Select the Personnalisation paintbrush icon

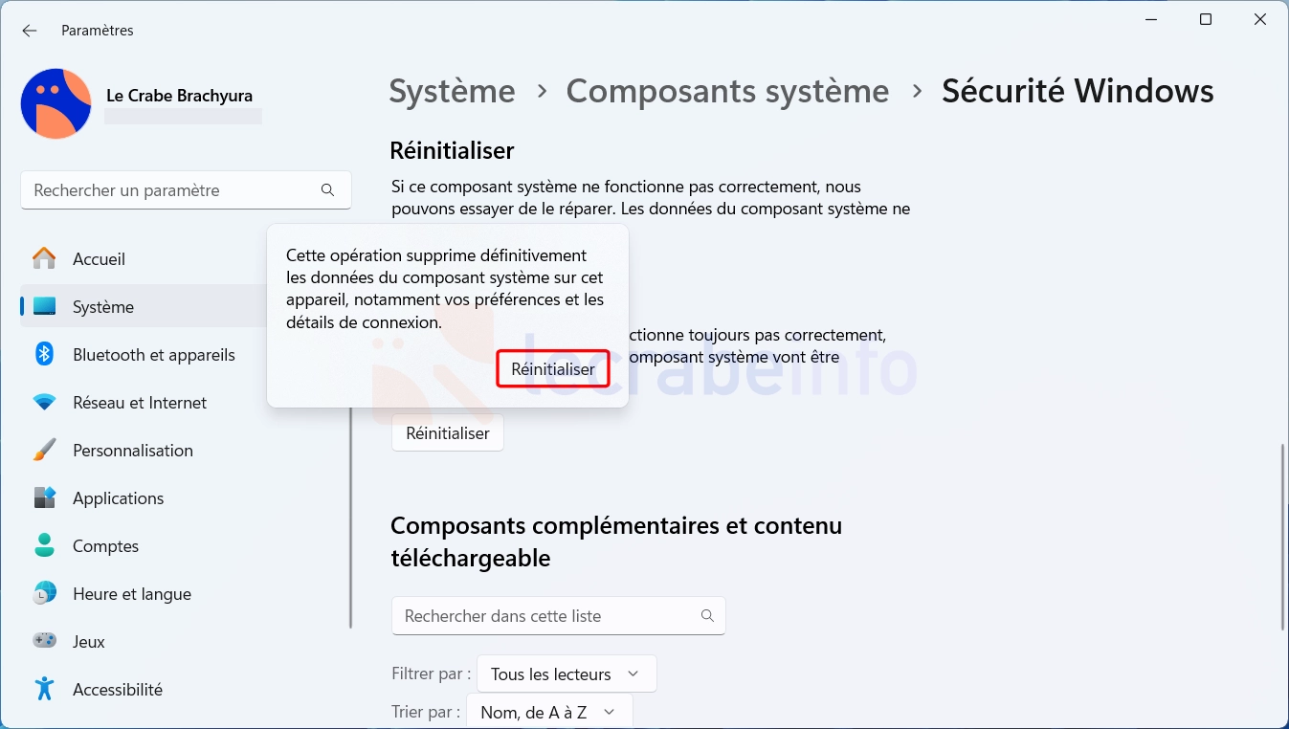point(44,450)
